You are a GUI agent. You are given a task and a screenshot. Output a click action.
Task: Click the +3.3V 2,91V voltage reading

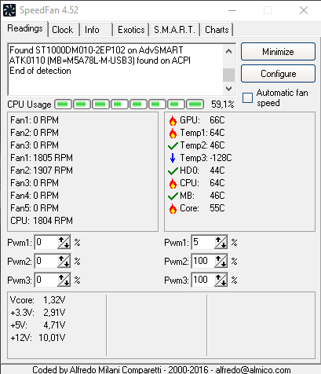point(38,313)
